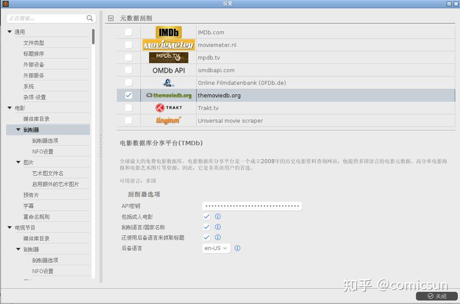Click the Online Filmdatenbank OFDb icon

[168, 82]
